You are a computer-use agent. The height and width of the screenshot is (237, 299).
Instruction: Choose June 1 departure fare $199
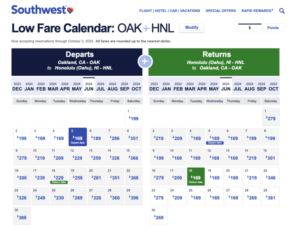(x=134, y=117)
